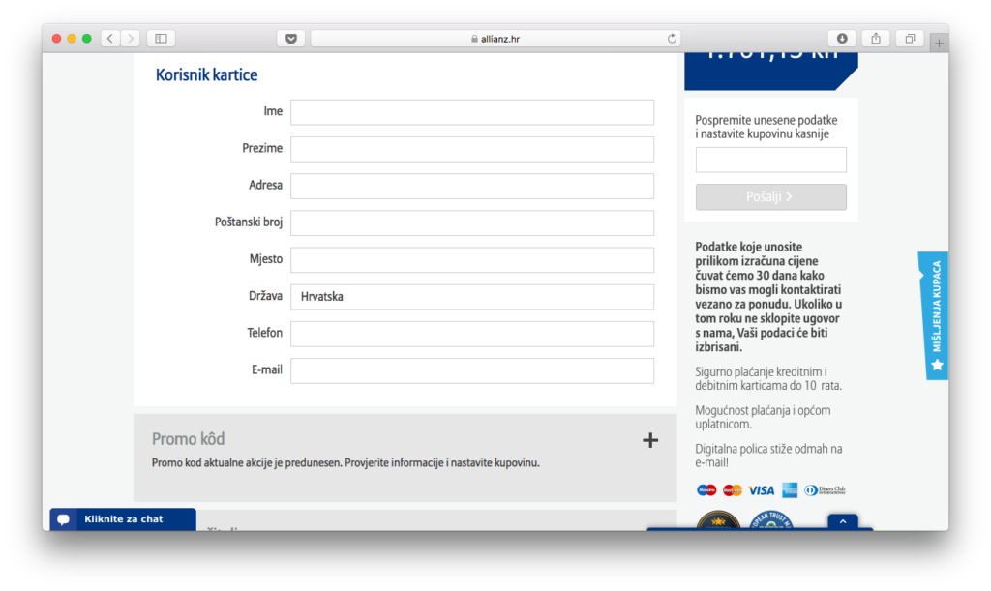This screenshot has height=591, width=991.
Task: Focus the Prezime text field
Action: (x=472, y=149)
